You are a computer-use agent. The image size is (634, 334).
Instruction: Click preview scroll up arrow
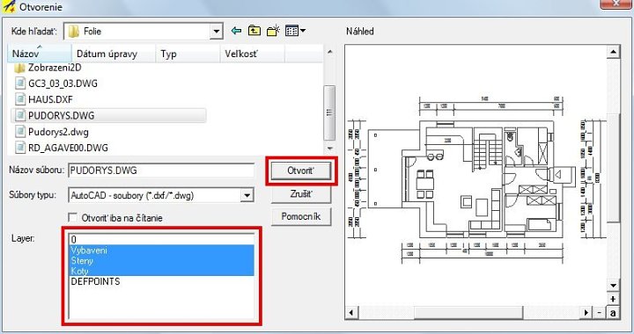(x=614, y=52)
